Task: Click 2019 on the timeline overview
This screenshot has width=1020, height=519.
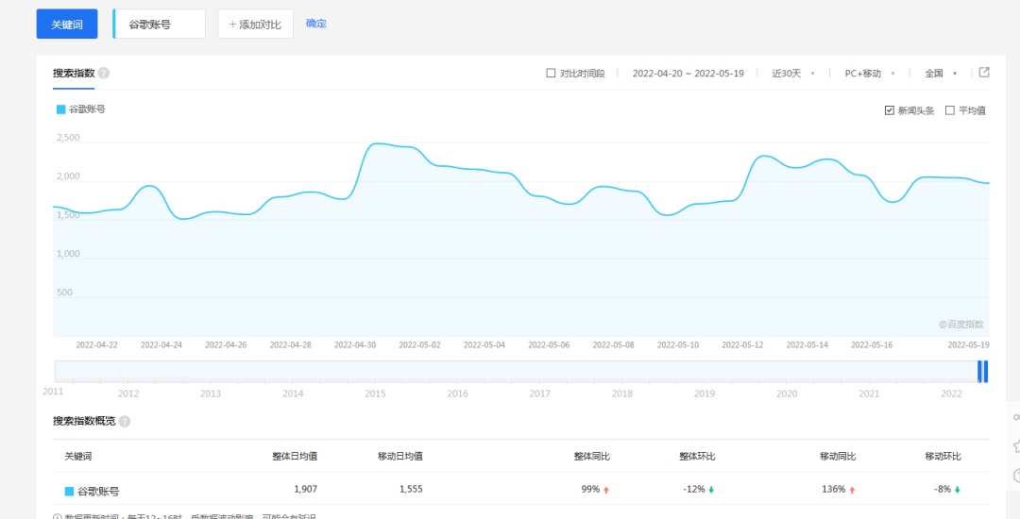Action: click(705, 393)
